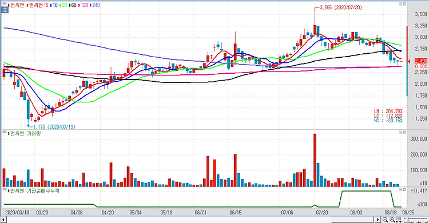Click the LC : 112.82% value
Image resolution: width=429 pixels, height=223 pixels.
point(388,116)
